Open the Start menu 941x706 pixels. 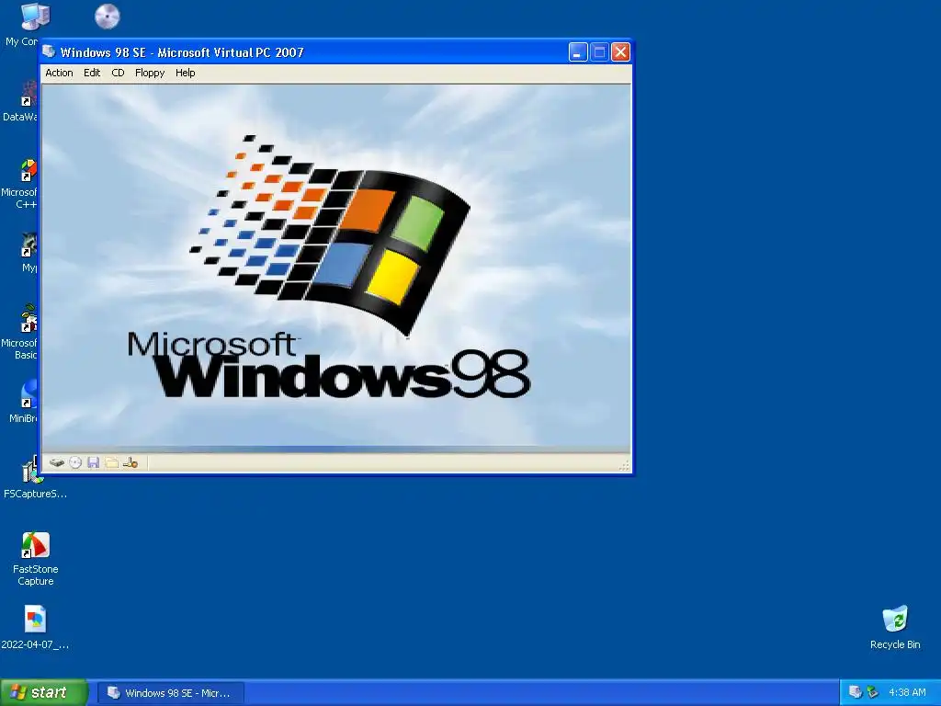pyautogui.click(x=43, y=692)
